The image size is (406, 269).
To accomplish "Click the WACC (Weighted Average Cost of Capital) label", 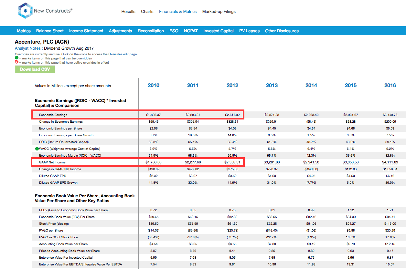I will (x=69, y=149).
